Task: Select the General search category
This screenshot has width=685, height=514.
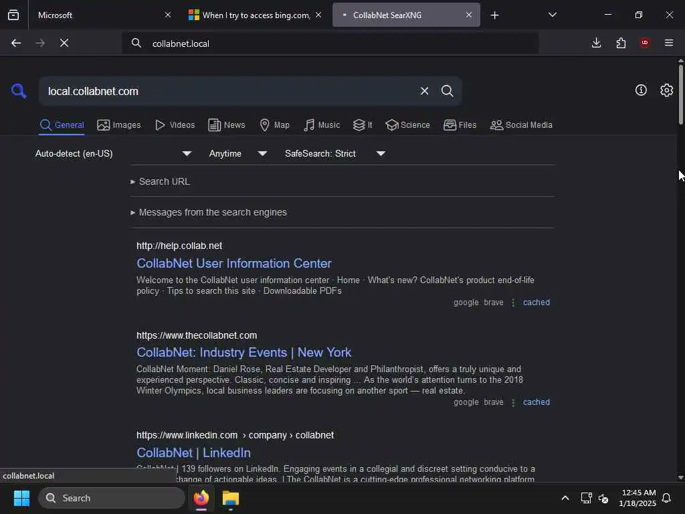Action: tap(62, 125)
